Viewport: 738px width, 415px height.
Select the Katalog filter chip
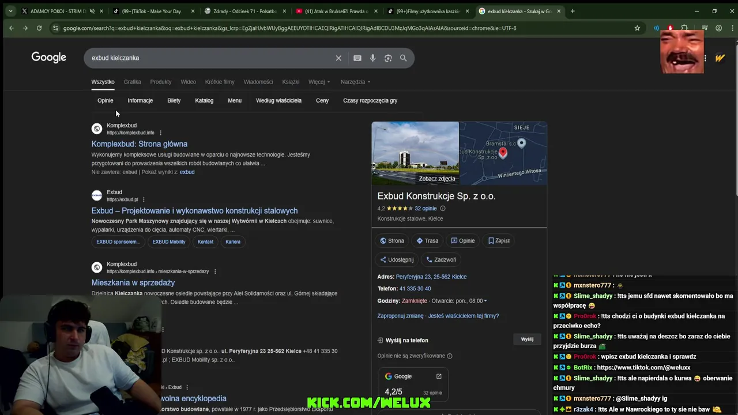204,100
